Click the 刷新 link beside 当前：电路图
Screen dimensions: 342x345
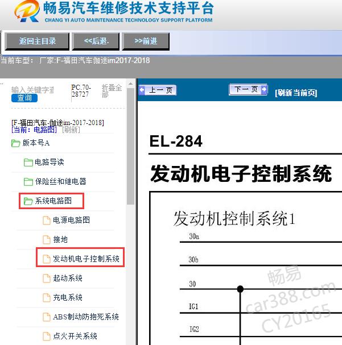[x=71, y=130]
